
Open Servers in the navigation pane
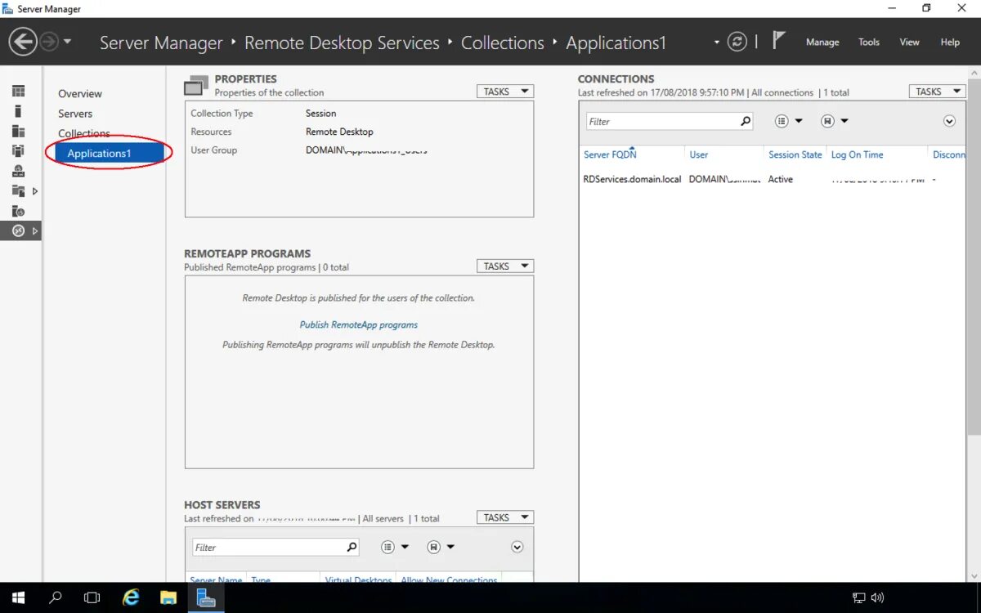coord(75,114)
